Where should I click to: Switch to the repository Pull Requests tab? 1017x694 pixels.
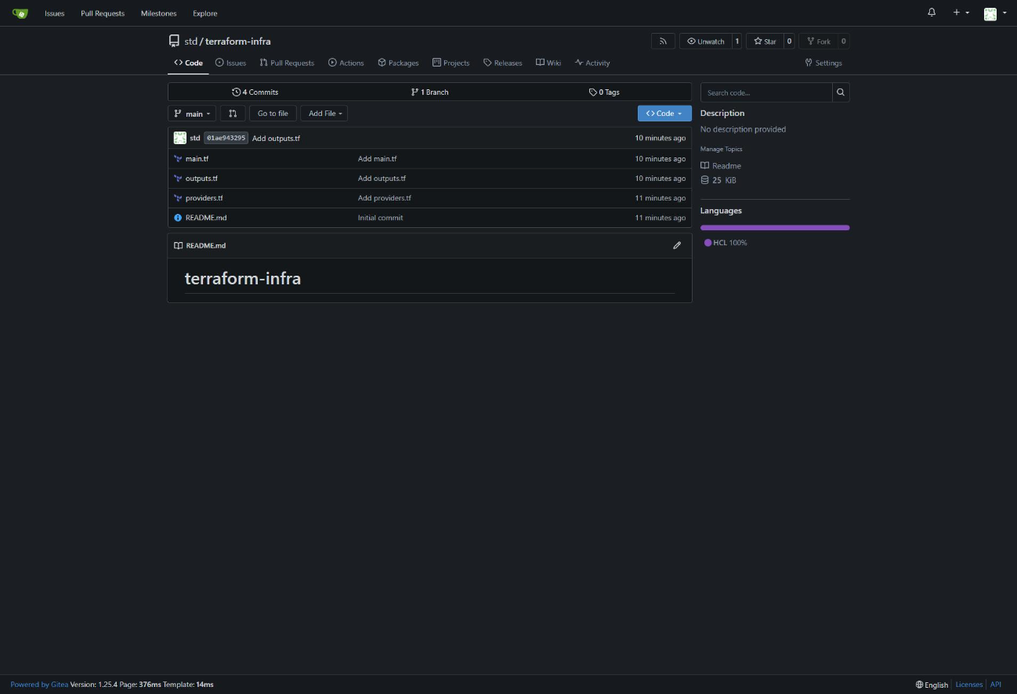click(x=287, y=63)
